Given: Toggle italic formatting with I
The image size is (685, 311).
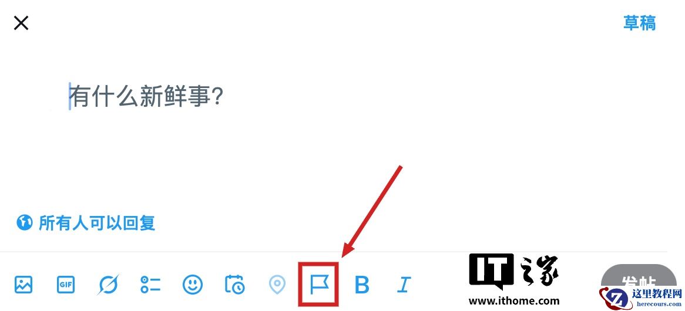Looking at the screenshot, I should coord(404,285).
